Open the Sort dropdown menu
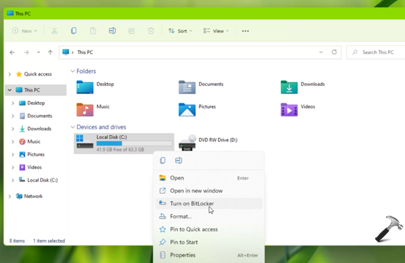405x263 pixels. click(x=180, y=31)
